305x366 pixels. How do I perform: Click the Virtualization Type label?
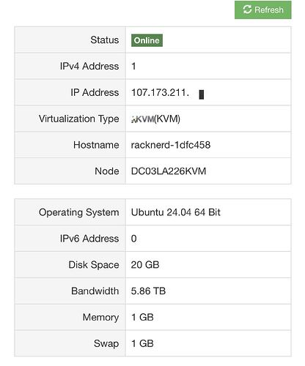[79, 119]
